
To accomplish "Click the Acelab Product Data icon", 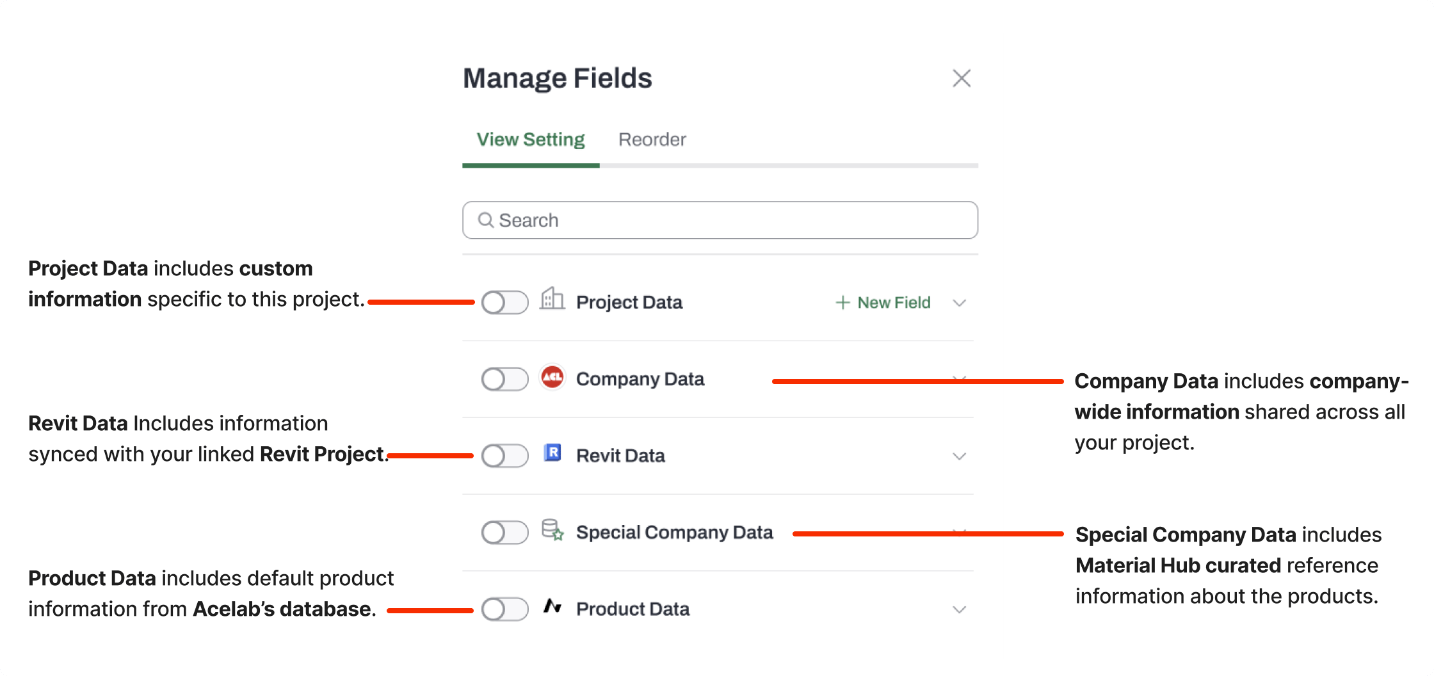I will click(x=552, y=606).
